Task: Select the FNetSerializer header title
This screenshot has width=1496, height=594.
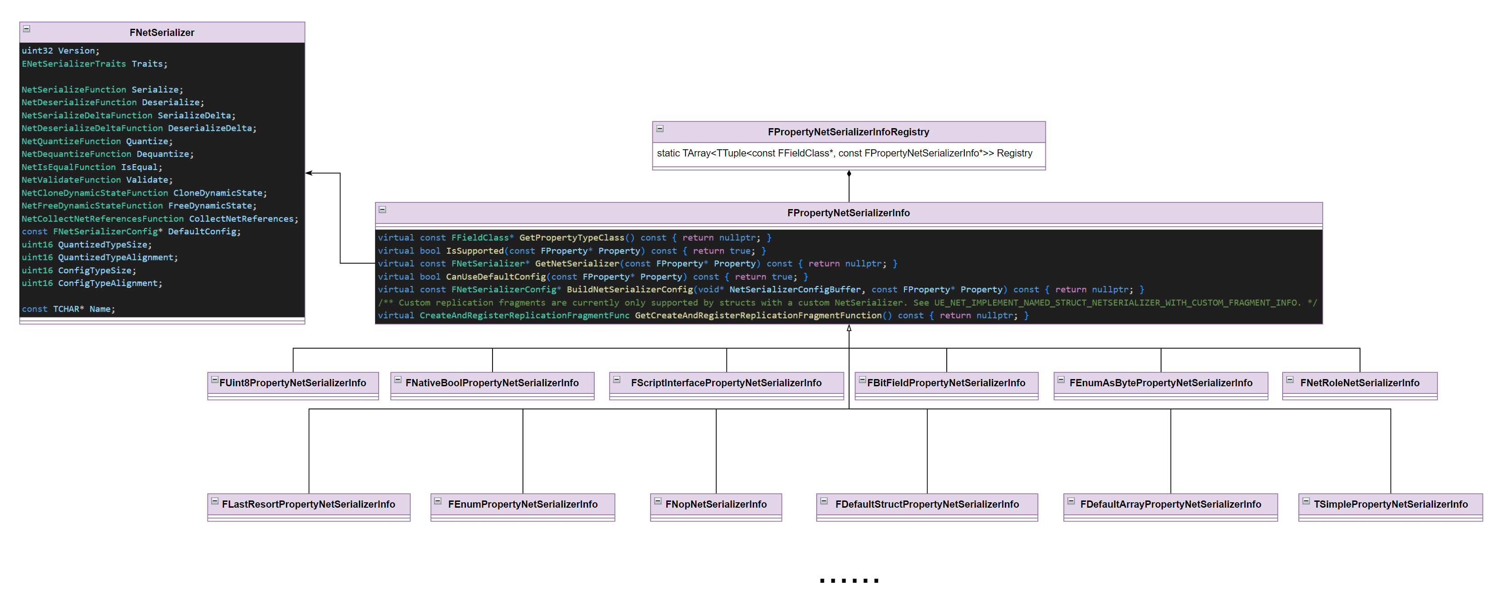Action: (x=162, y=33)
